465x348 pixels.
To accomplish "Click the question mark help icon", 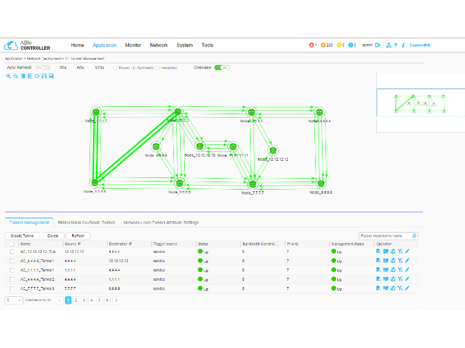I will (x=396, y=45).
